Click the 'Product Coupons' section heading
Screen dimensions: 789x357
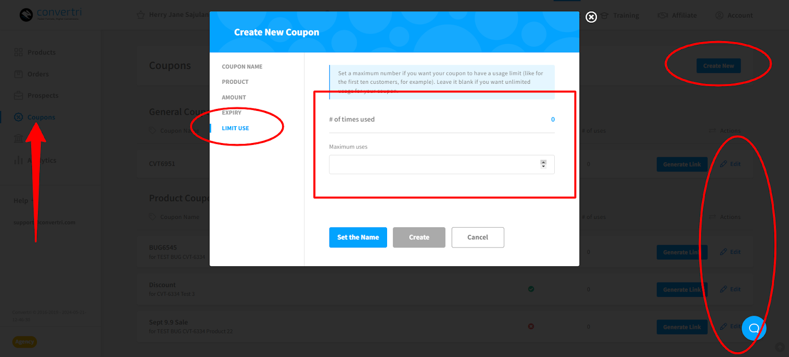click(179, 198)
